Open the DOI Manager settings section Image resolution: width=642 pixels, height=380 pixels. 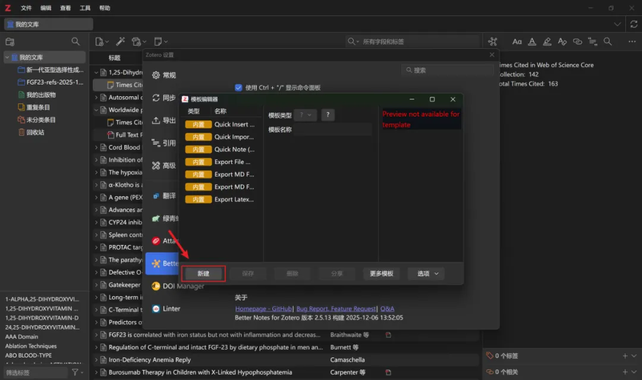178,286
